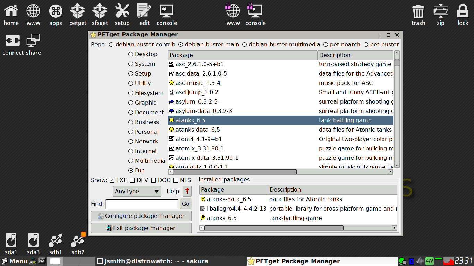Click Configure package manager
The width and height of the screenshot is (474, 266).
141,216
